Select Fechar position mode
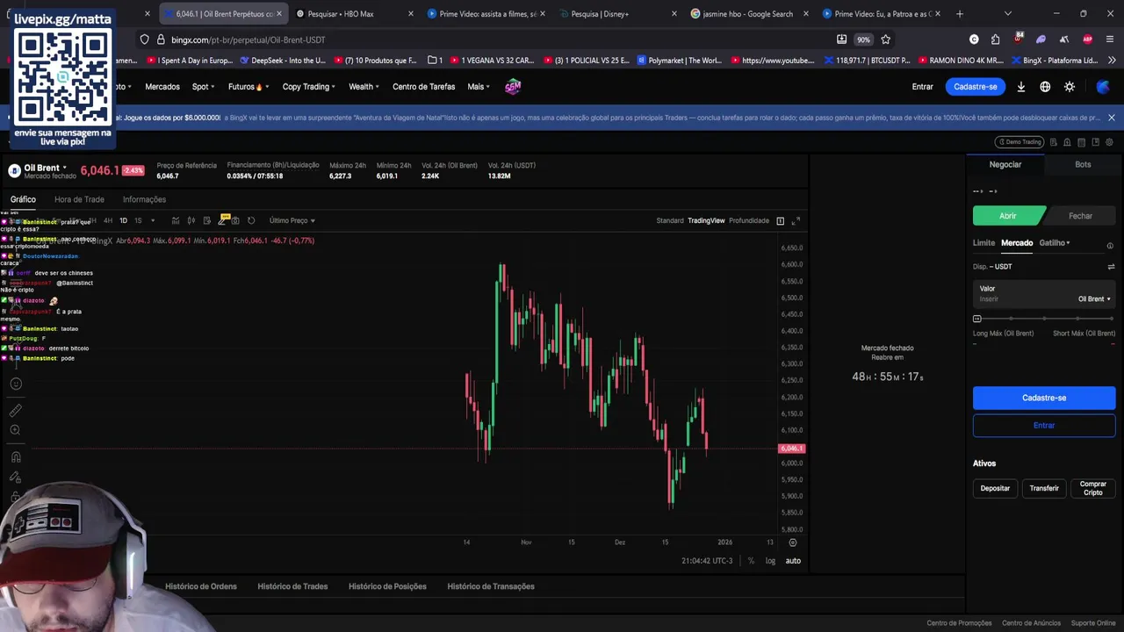Image resolution: width=1124 pixels, height=632 pixels. 1080,216
